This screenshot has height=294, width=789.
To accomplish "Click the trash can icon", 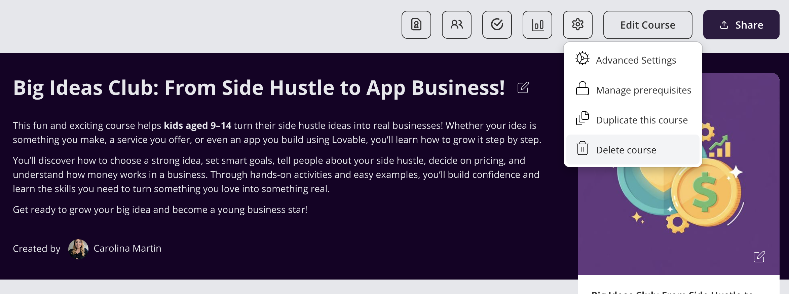I will coord(583,148).
